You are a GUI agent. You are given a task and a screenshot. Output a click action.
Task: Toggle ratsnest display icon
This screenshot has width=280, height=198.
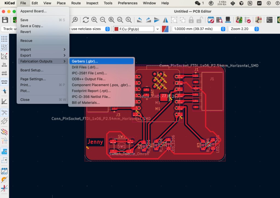pos(4,112)
